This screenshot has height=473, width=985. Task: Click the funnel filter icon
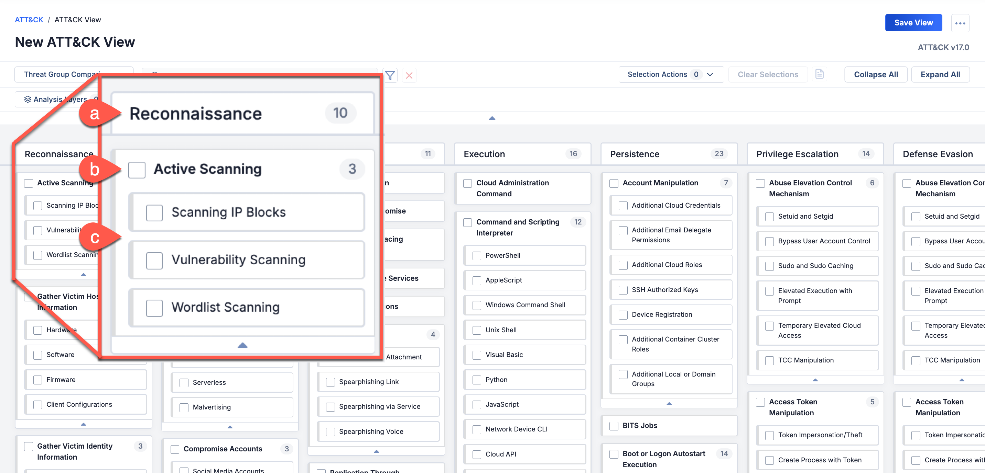pyautogui.click(x=390, y=75)
